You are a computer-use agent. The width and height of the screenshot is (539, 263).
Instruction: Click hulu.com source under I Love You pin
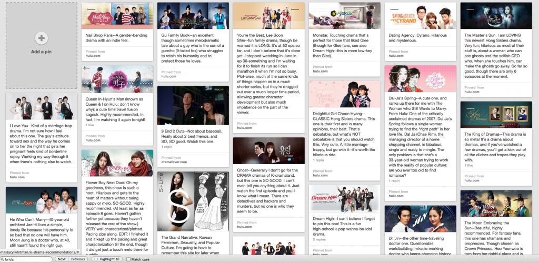(17, 177)
